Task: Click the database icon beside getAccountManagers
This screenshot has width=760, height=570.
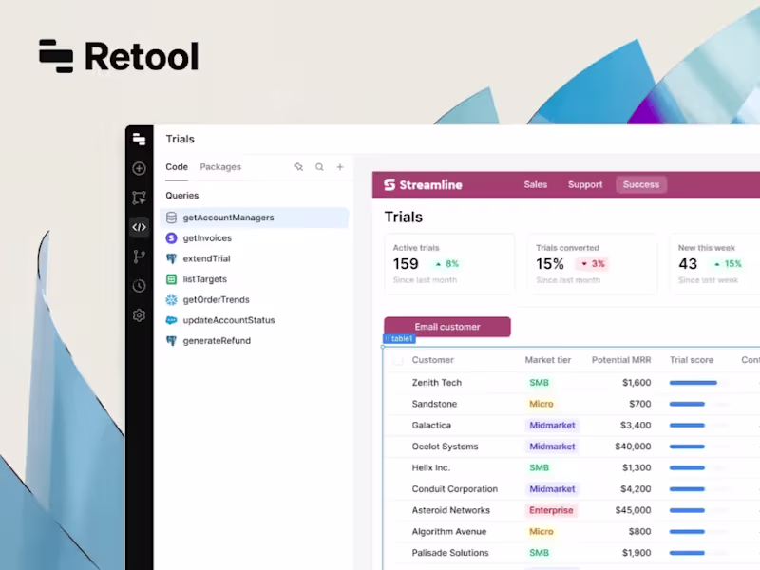Action: click(x=171, y=218)
